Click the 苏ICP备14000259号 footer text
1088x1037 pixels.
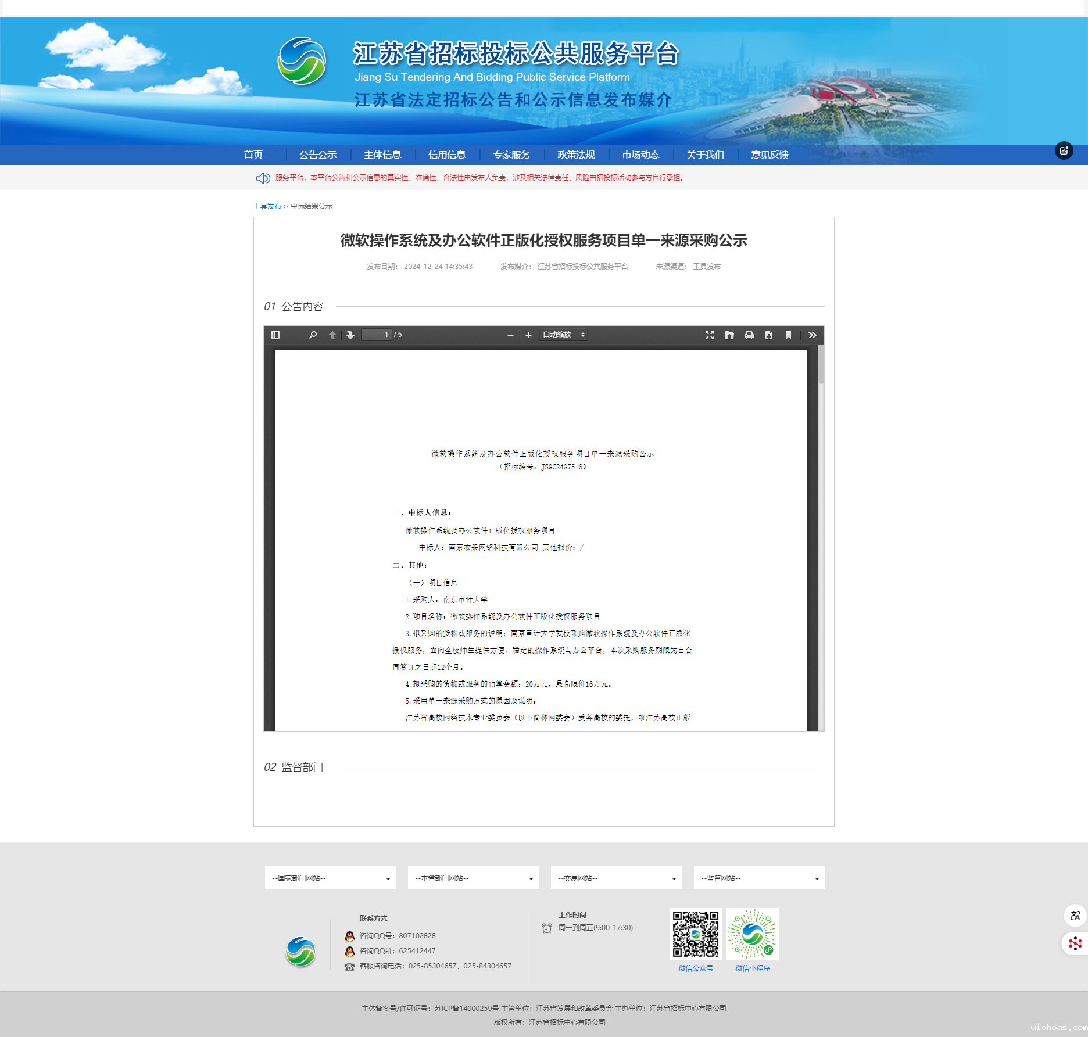pyautogui.click(x=466, y=1009)
